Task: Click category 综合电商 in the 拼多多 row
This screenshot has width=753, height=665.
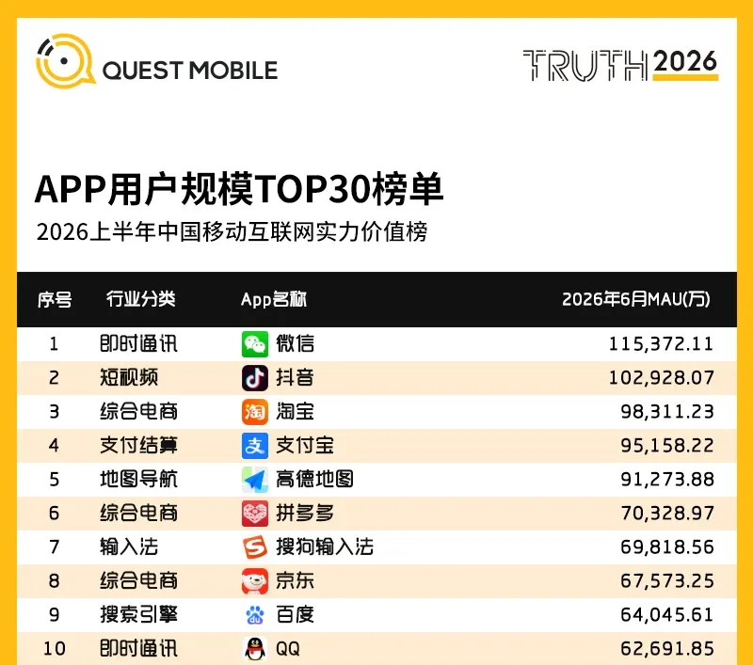Action: point(138,513)
